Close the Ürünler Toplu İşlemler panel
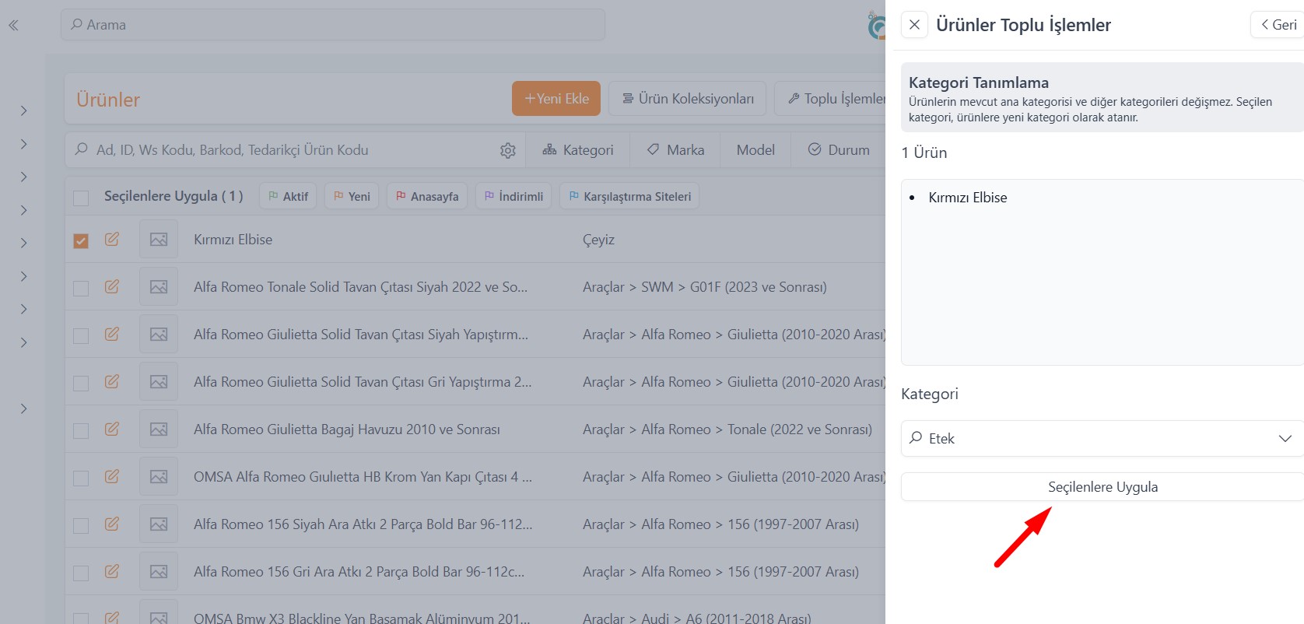The height and width of the screenshot is (624, 1304). click(x=915, y=25)
